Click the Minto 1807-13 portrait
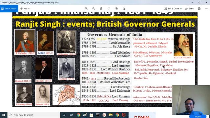 pyautogui.click(x=45, y=43)
